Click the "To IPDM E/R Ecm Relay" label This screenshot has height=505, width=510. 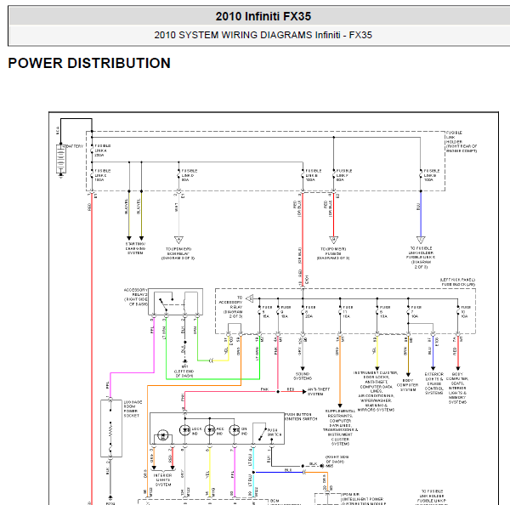178,253
